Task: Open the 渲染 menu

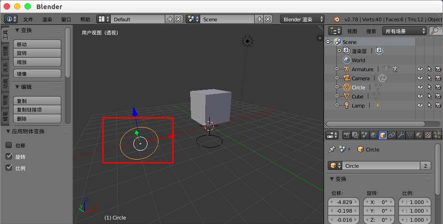Action: (47, 19)
